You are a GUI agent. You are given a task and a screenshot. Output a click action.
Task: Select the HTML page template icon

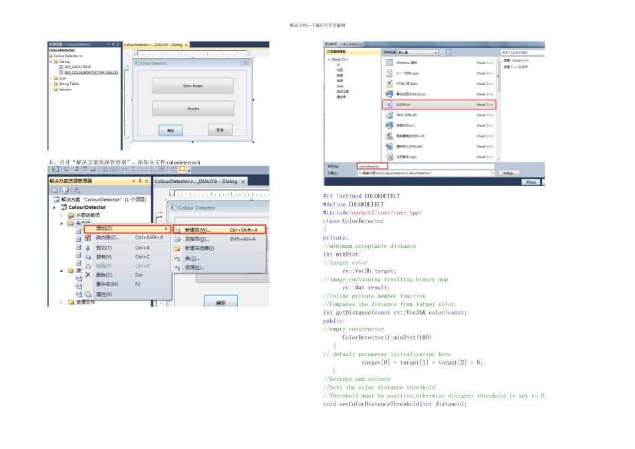389,84
